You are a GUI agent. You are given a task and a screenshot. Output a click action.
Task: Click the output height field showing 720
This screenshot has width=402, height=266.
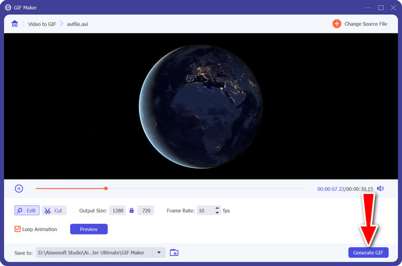(145, 211)
